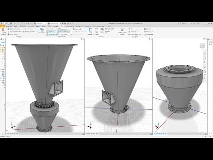Switch to the Collaborate ribbon tab

pyautogui.click(x=88, y=26)
